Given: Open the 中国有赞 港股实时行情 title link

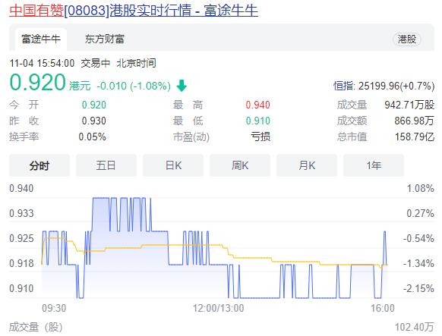Looking at the screenshot, I should point(134,11).
